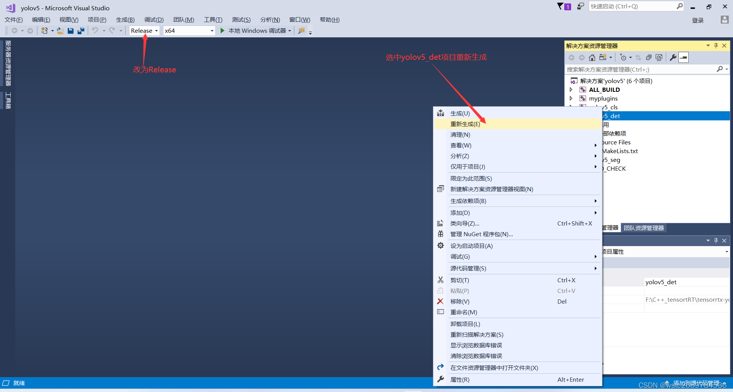The width and height of the screenshot is (733, 392).
Task: Open 添加(D) submenu in context menu
Action: (x=517, y=213)
